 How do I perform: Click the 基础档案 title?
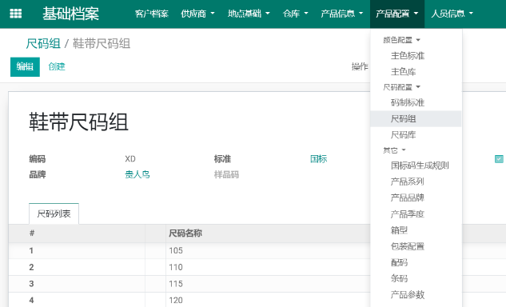click(x=70, y=14)
